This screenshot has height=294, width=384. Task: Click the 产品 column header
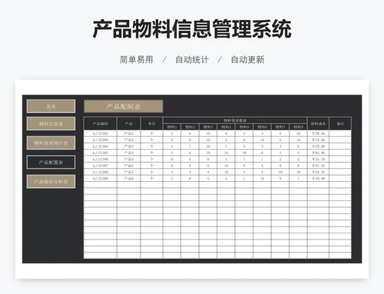[128, 124]
